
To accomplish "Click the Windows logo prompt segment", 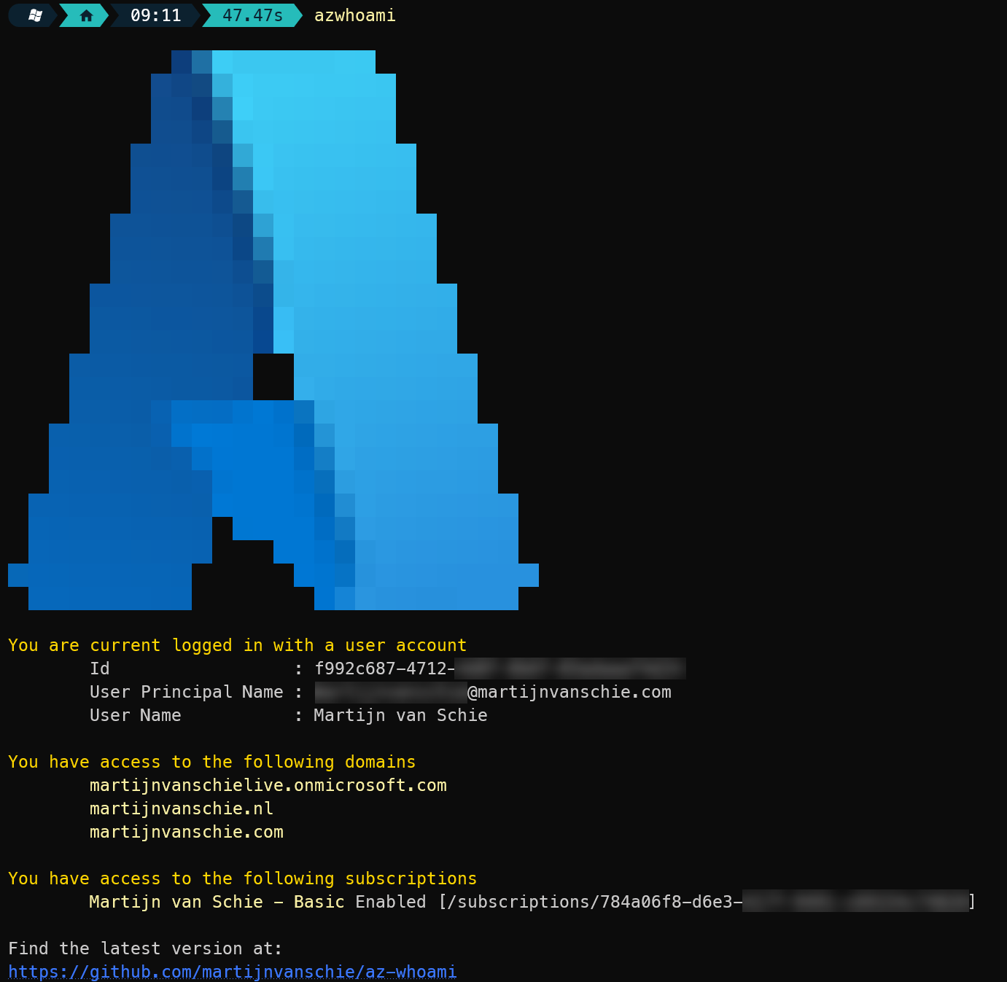I will tap(31, 15).
